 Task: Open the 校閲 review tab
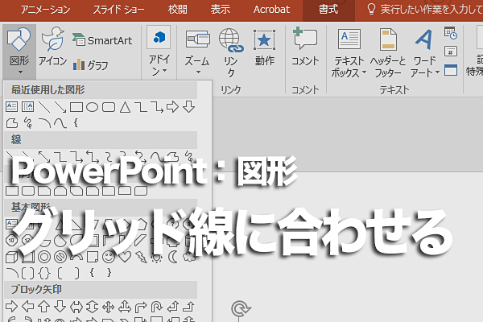tap(178, 10)
